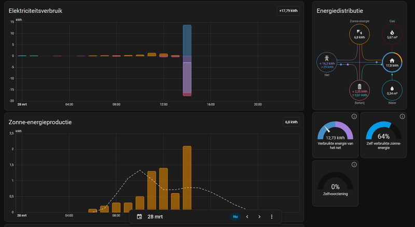Click the 28 mrt date label
This screenshot has width=415, height=227.
[x=155, y=217]
